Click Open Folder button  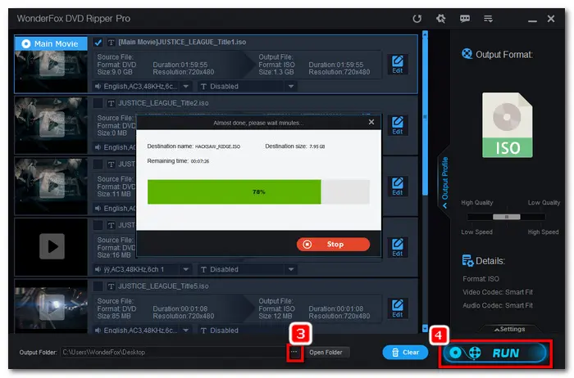pyautogui.click(x=326, y=353)
